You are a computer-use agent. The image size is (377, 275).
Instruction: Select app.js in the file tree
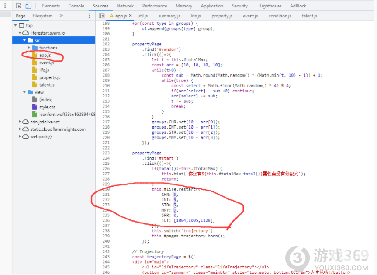[45, 55]
